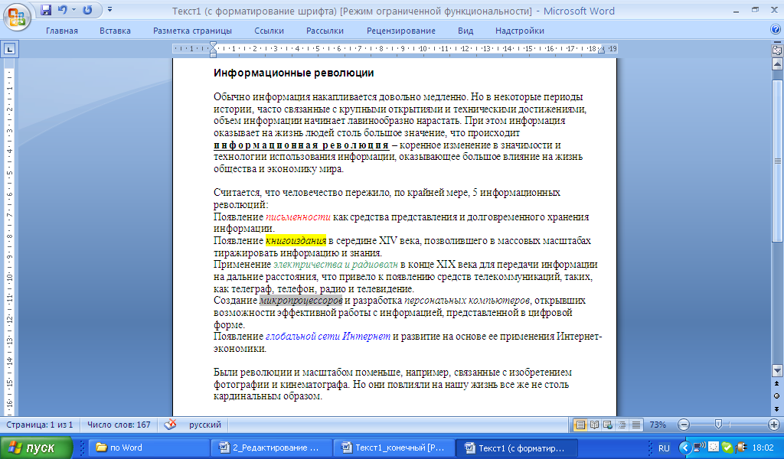Open the Главная ribbon tab

62,31
